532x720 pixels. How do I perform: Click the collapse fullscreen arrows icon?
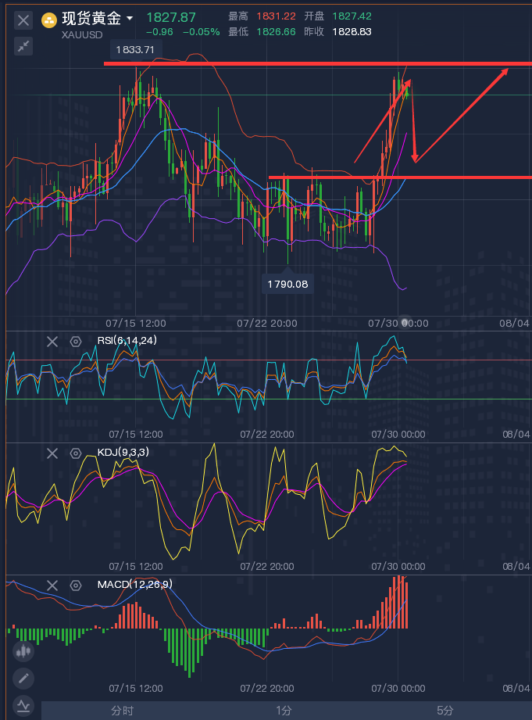pos(23,46)
